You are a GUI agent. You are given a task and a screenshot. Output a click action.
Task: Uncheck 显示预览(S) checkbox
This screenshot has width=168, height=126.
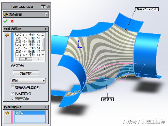12,99
